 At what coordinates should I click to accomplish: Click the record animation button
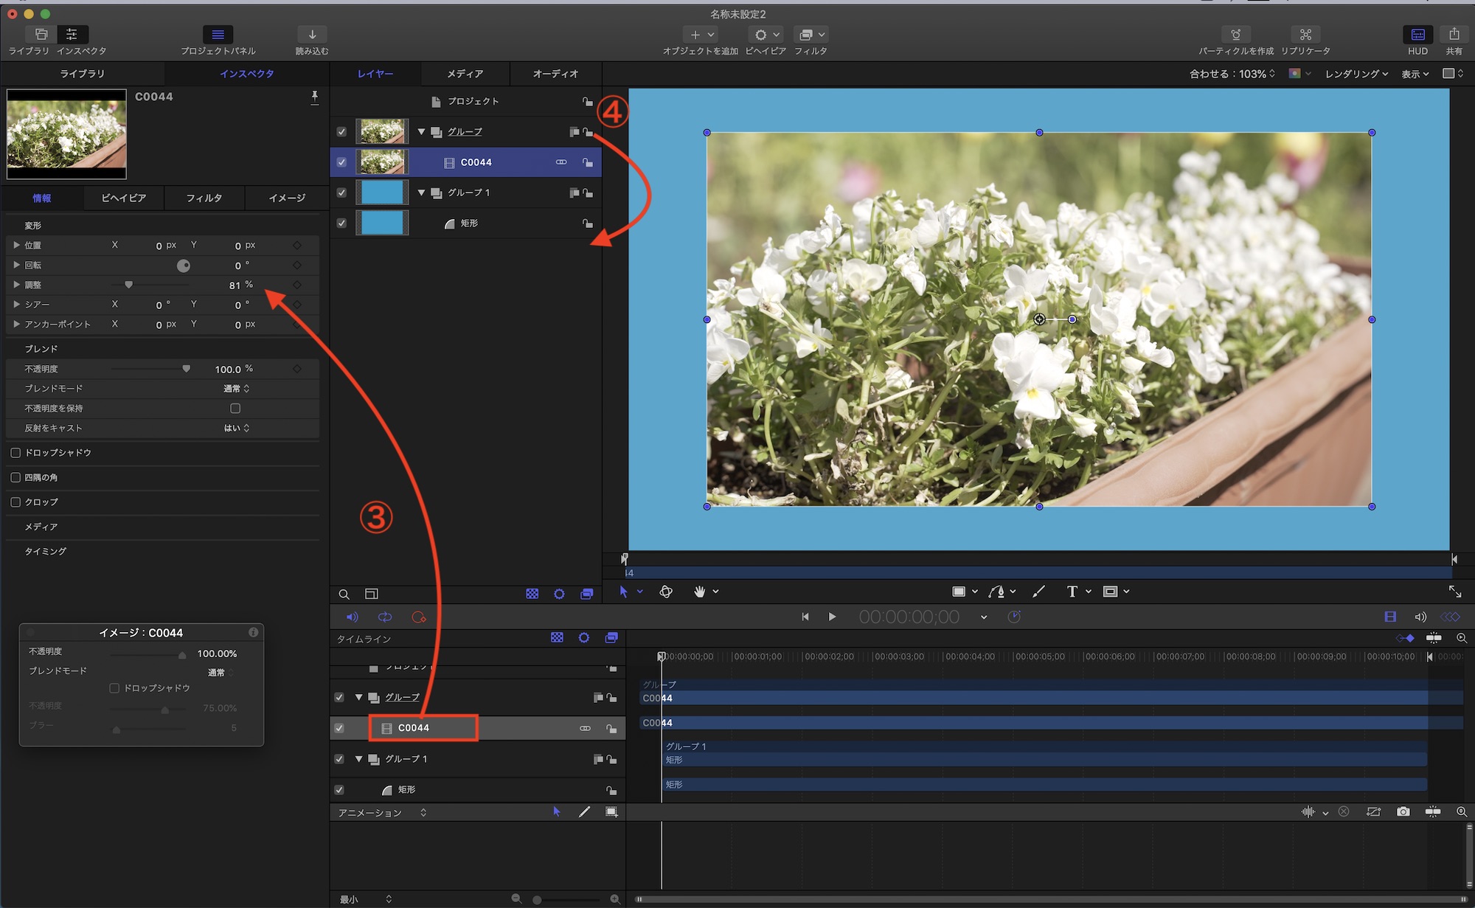(x=419, y=617)
